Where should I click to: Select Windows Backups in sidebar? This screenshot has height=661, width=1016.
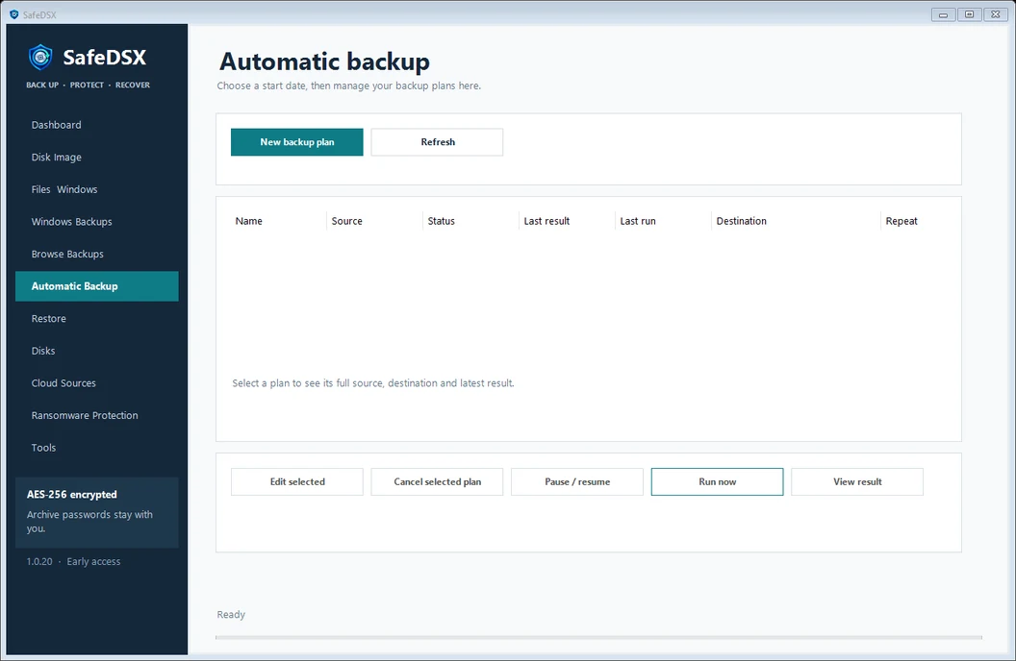click(x=96, y=222)
